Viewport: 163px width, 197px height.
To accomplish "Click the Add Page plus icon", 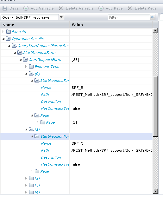I will [101, 8].
